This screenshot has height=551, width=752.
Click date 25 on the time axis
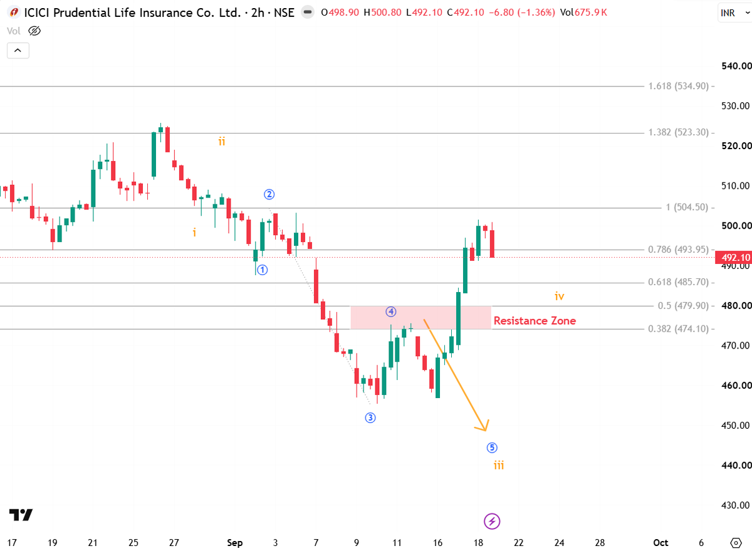(133, 542)
